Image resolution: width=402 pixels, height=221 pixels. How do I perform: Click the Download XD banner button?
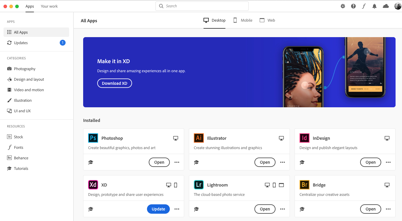114,83
